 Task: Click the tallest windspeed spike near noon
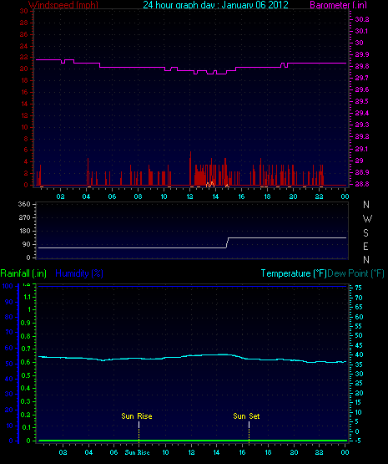[190, 168]
